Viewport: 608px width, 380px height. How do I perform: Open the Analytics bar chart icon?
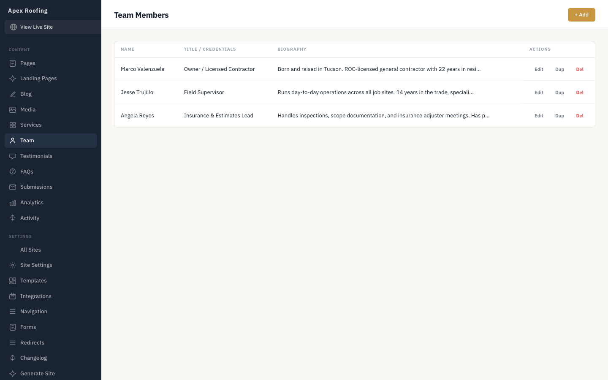coord(13,203)
